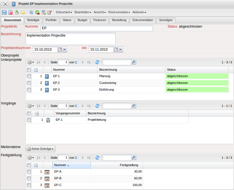
Task: Open calendar picker for start date
Action: click(x=60, y=50)
